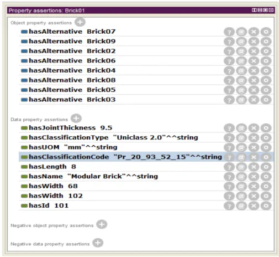Remove the hasId 101 assertion
The width and height of the screenshot is (279, 257).
pyautogui.click(x=254, y=205)
